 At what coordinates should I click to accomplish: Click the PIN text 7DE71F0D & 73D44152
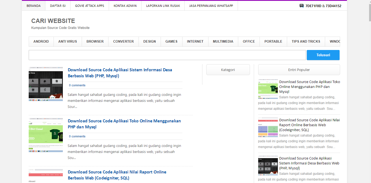click(x=323, y=6)
